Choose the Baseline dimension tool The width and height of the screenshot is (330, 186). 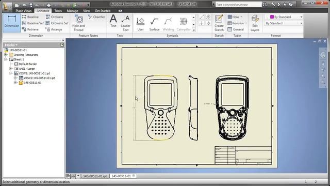[x=30, y=17]
